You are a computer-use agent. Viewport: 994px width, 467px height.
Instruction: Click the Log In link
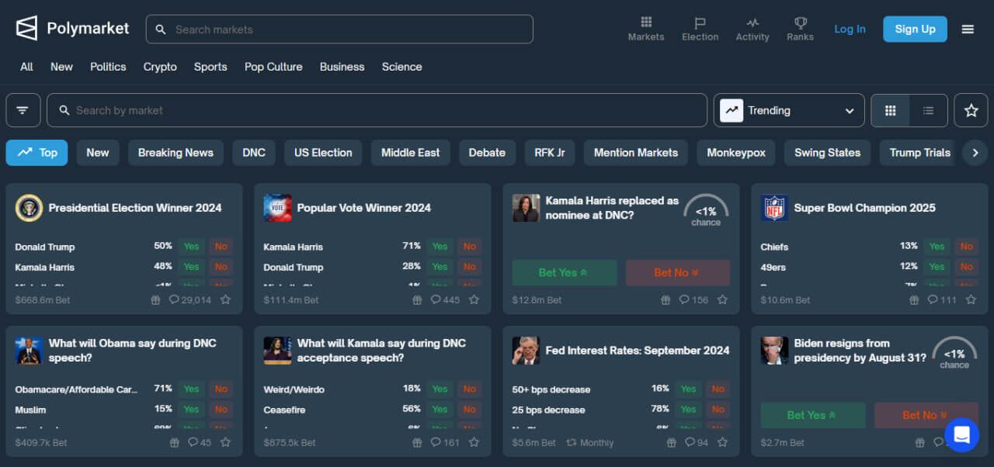tap(850, 29)
